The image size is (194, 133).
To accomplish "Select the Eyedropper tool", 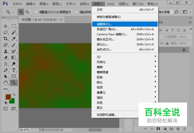I will coord(14,39).
